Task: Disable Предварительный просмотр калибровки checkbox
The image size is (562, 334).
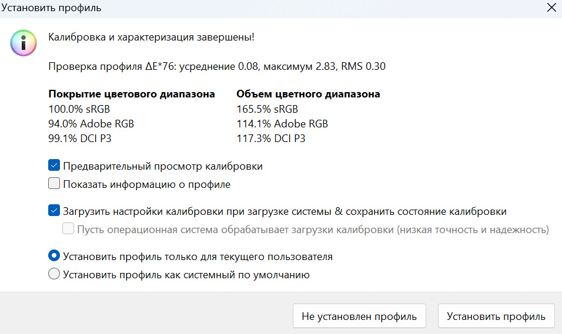Action: click(x=54, y=166)
